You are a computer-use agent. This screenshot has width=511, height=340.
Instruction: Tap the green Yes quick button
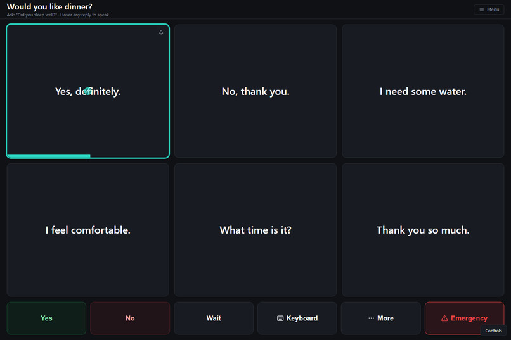46,318
